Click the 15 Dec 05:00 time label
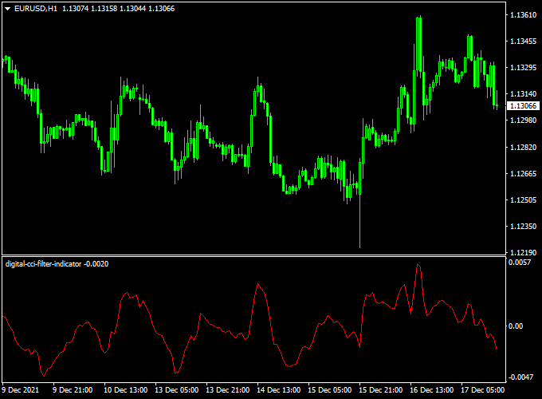 [330, 390]
